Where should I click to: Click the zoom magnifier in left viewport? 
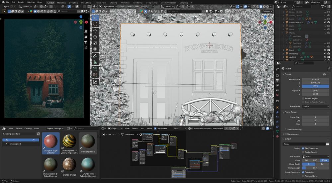pyautogui.click(x=86, y=32)
